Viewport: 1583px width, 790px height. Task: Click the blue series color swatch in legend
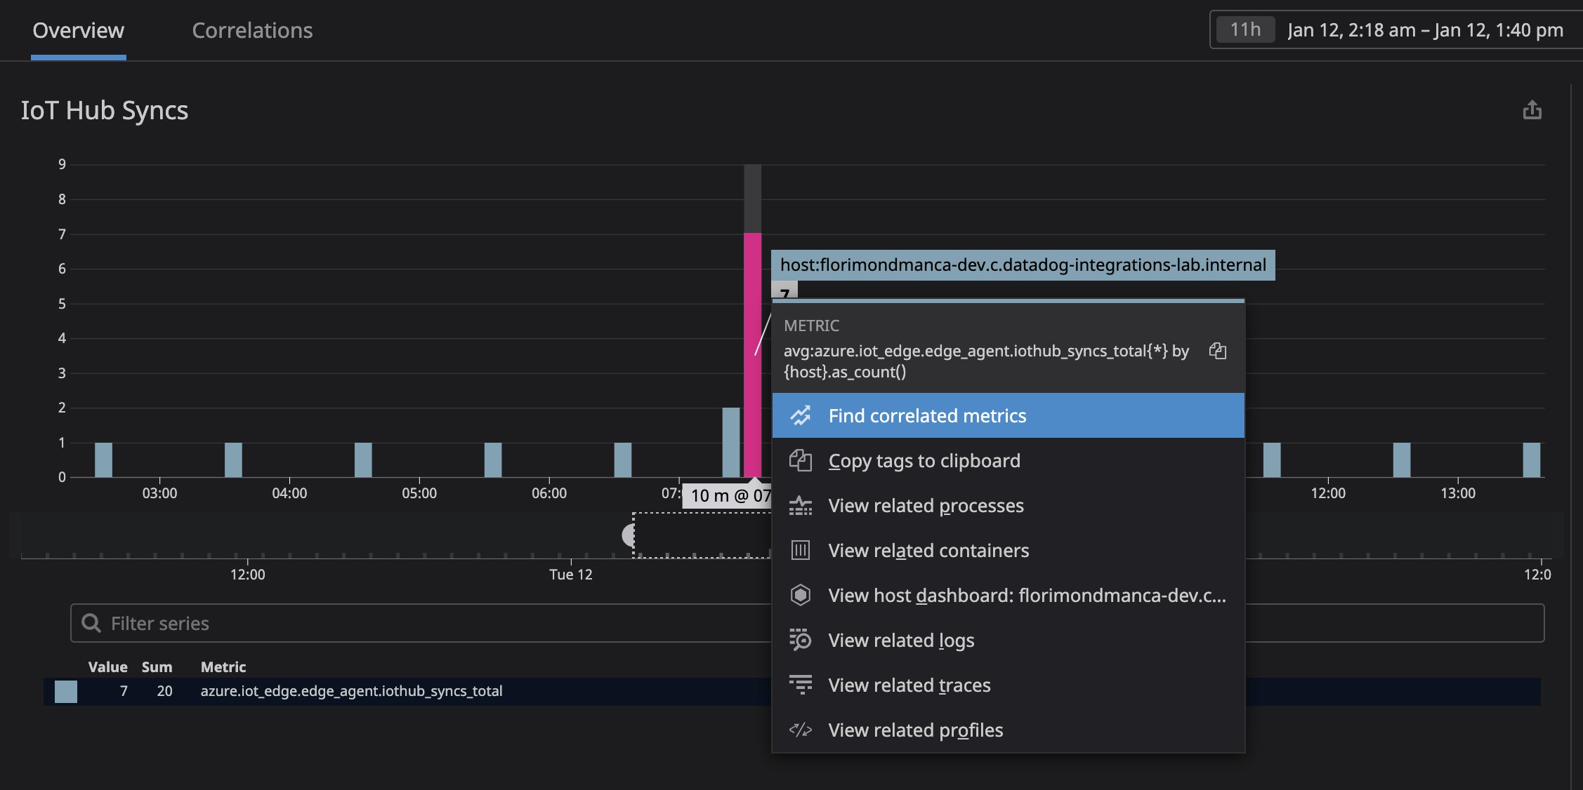(66, 691)
